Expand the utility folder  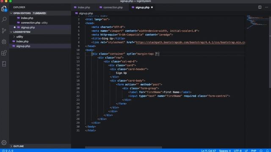(19, 37)
